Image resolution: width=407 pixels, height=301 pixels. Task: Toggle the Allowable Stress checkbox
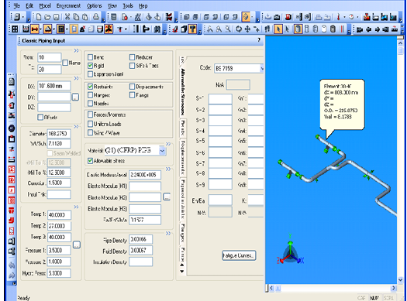click(x=91, y=161)
